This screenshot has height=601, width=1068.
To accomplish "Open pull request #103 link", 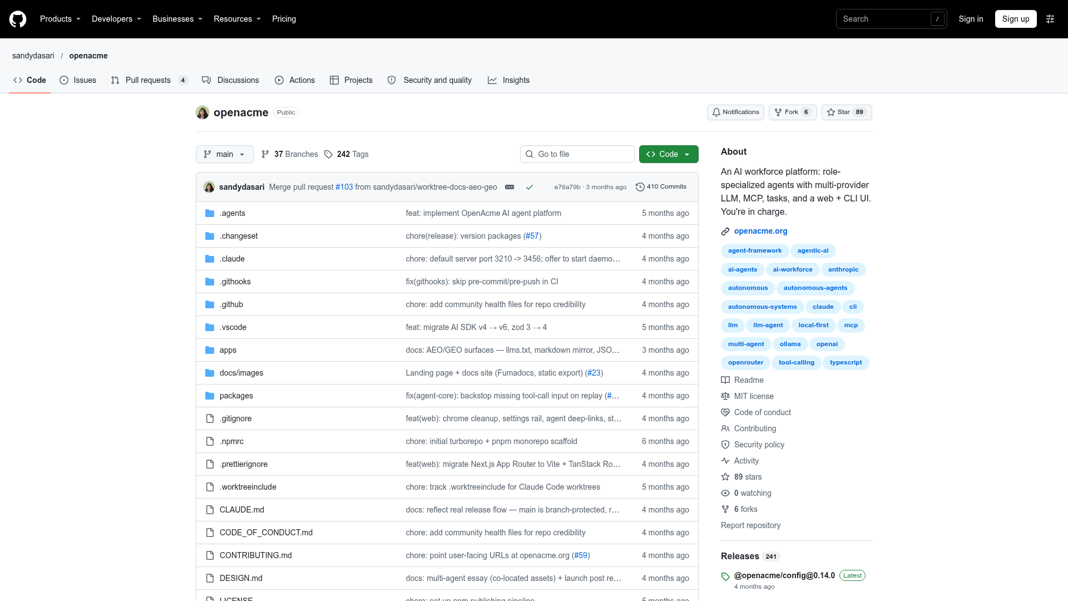I will click(344, 187).
